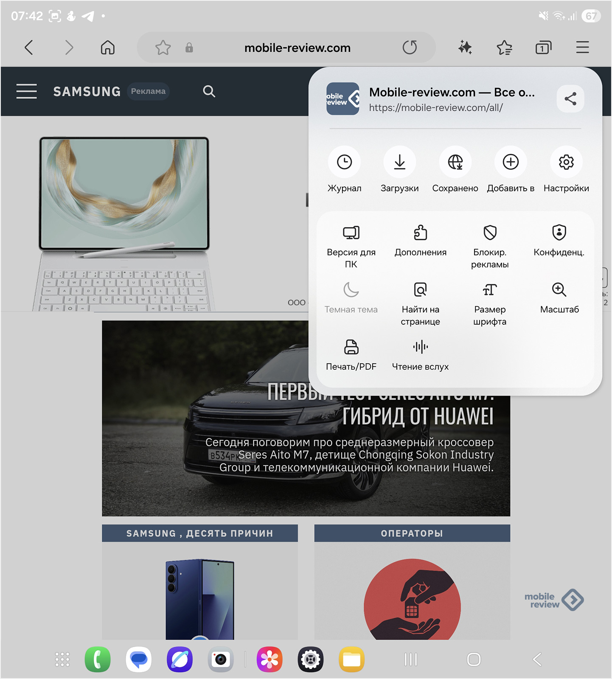Open the ГИБРИД ОТ HUAWEI headline
The height and width of the screenshot is (679, 612).
418,416
